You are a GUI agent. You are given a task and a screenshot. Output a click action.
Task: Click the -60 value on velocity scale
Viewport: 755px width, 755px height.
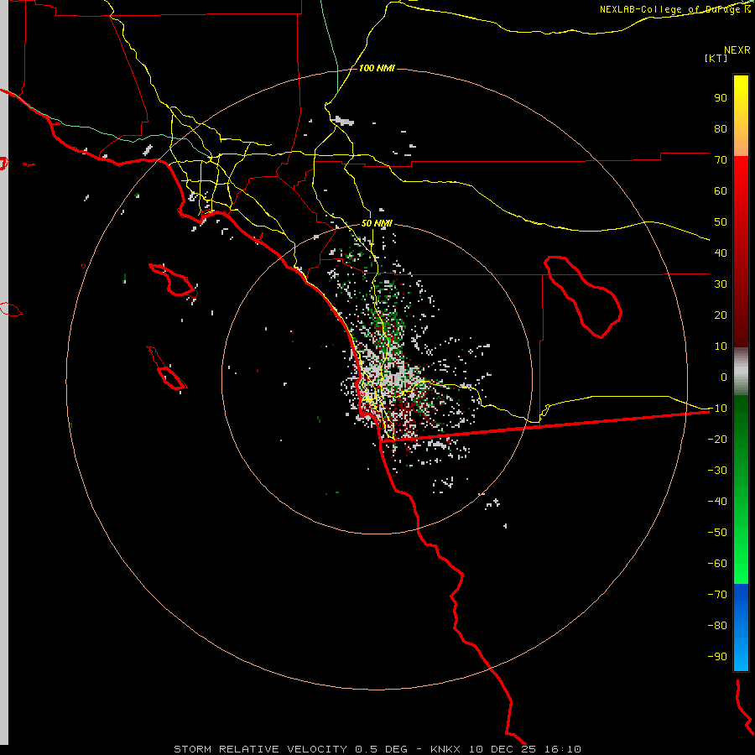(717, 564)
